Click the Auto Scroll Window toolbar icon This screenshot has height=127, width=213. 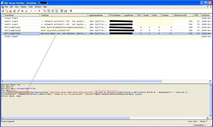pyautogui.click(x=56, y=11)
